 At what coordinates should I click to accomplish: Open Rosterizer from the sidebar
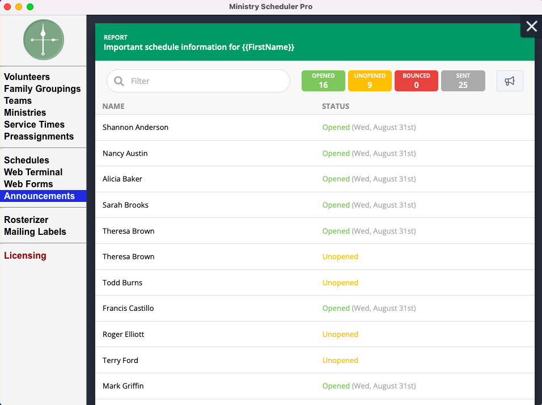tap(26, 220)
